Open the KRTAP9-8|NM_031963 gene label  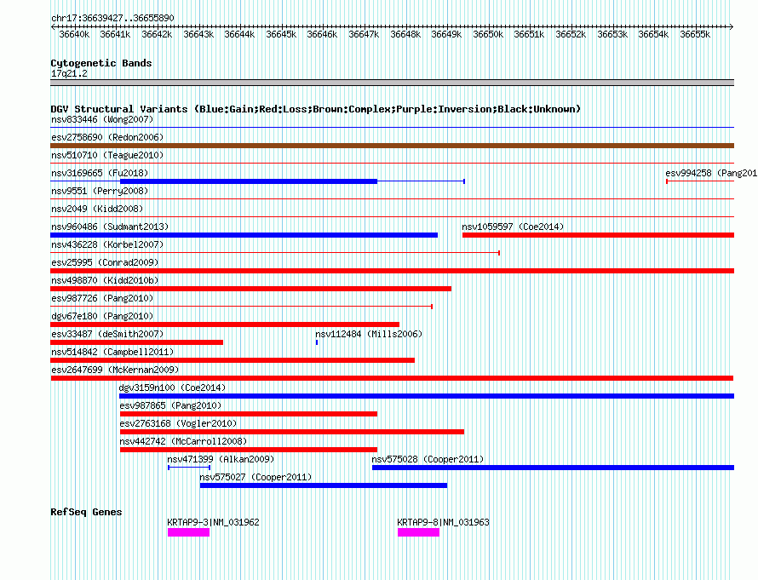pos(443,522)
